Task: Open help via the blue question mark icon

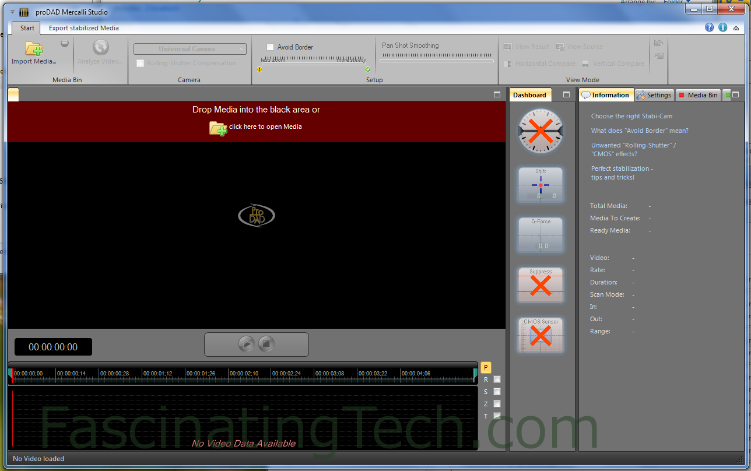Action: coord(710,27)
